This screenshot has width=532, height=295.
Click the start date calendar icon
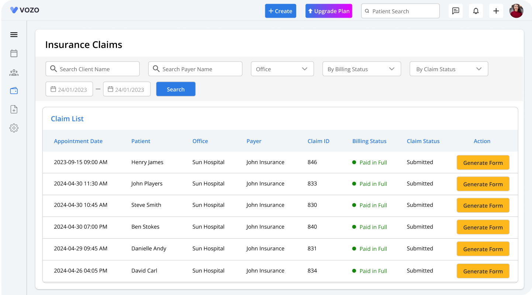coord(53,89)
